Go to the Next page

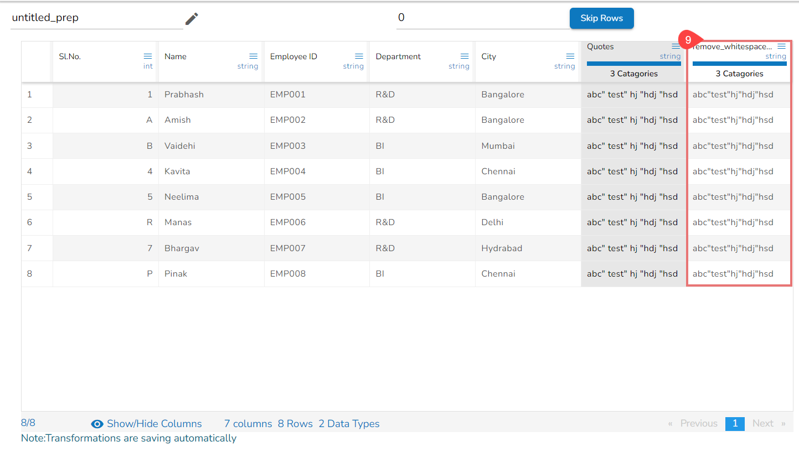coord(762,424)
